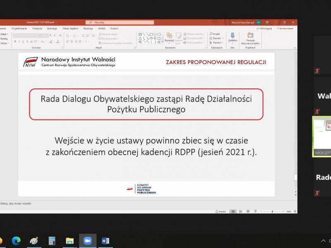The height and width of the screenshot is (248, 331).
Task: Click the Zamień replace button
Action: 215,38
